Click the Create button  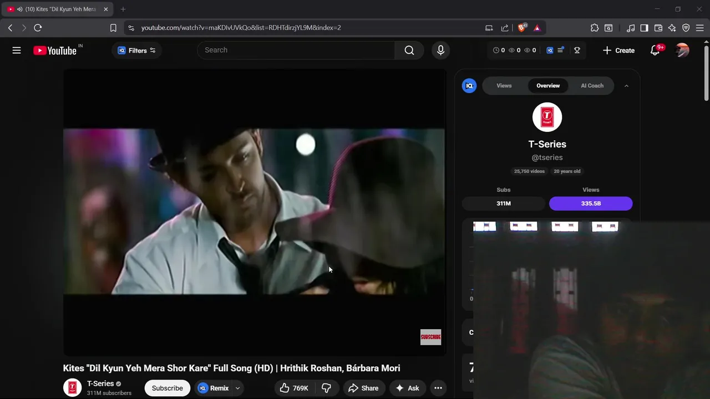point(618,50)
